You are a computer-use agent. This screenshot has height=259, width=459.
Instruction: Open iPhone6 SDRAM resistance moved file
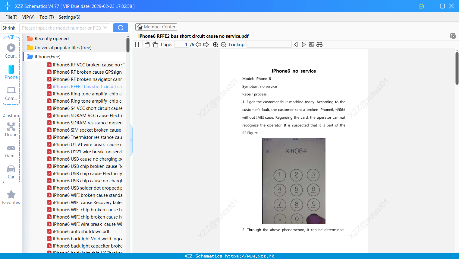pos(85,123)
